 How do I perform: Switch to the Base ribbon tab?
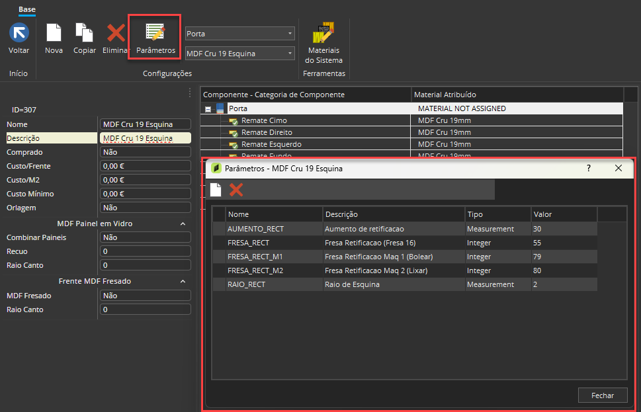(x=27, y=9)
